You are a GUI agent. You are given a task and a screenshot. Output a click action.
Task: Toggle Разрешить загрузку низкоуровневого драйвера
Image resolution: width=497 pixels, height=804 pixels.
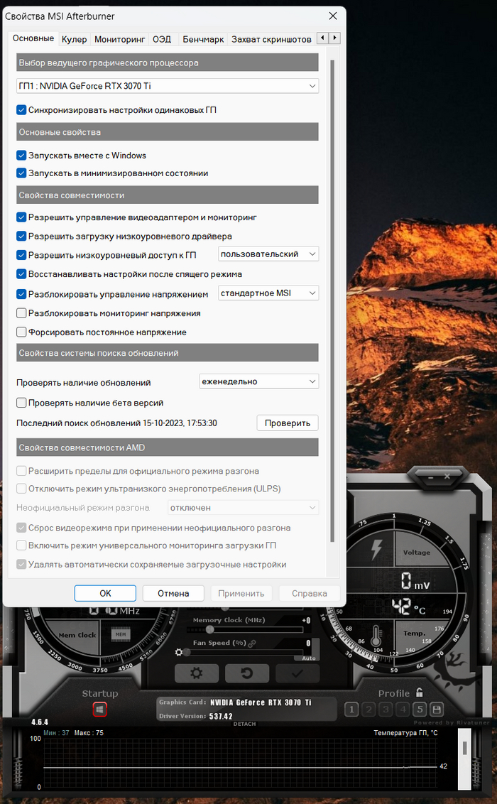pos(21,237)
